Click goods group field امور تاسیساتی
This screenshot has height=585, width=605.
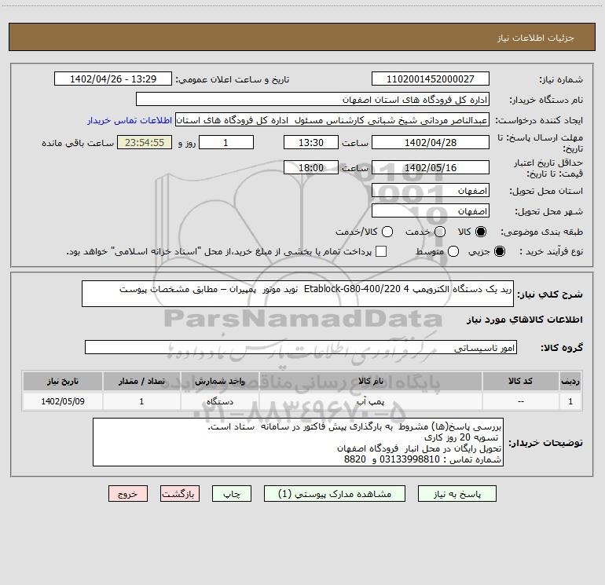pyautogui.click(x=301, y=347)
